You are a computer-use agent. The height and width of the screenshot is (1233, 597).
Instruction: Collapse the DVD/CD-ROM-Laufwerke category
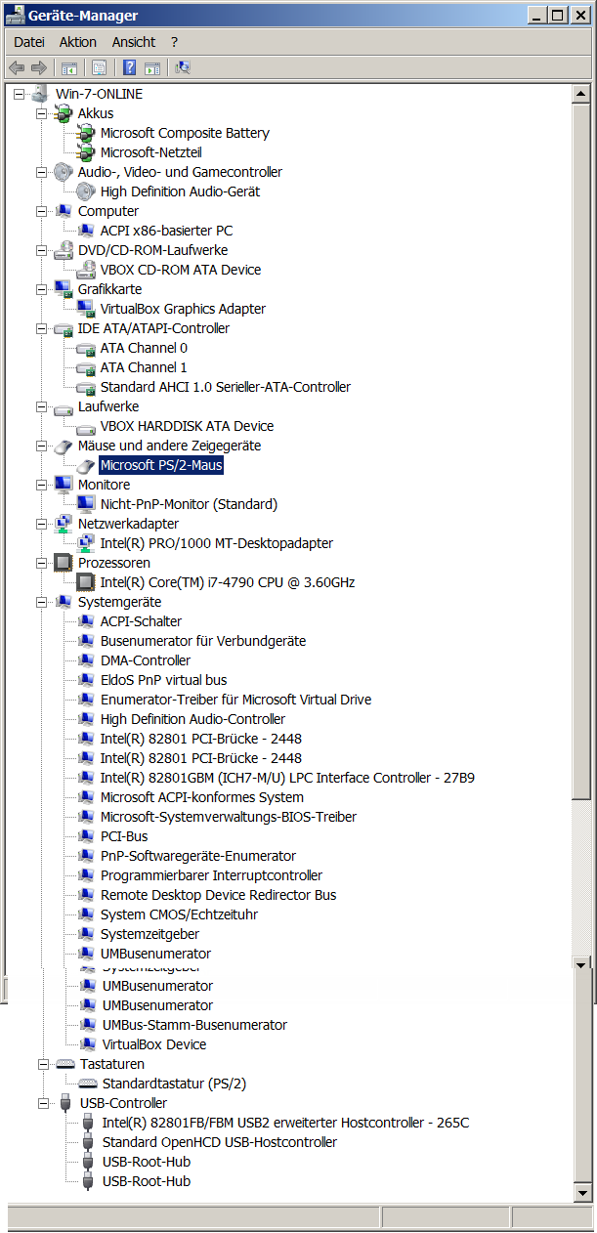click(x=41, y=250)
